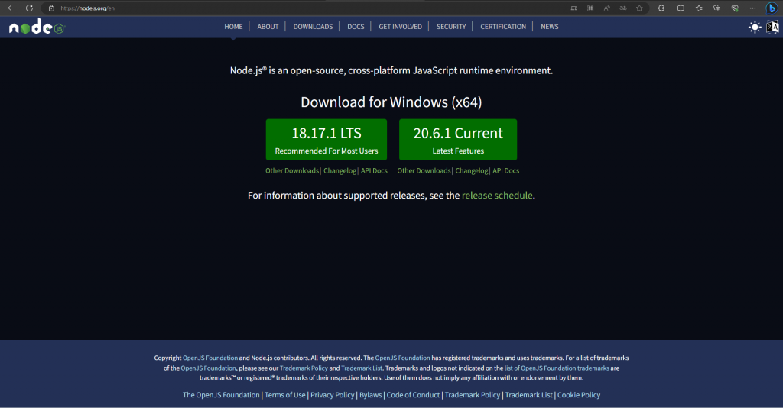The height and width of the screenshot is (408, 783).
Task: Open the DOCS nav item
Action: pyautogui.click(x=356, y=27)
